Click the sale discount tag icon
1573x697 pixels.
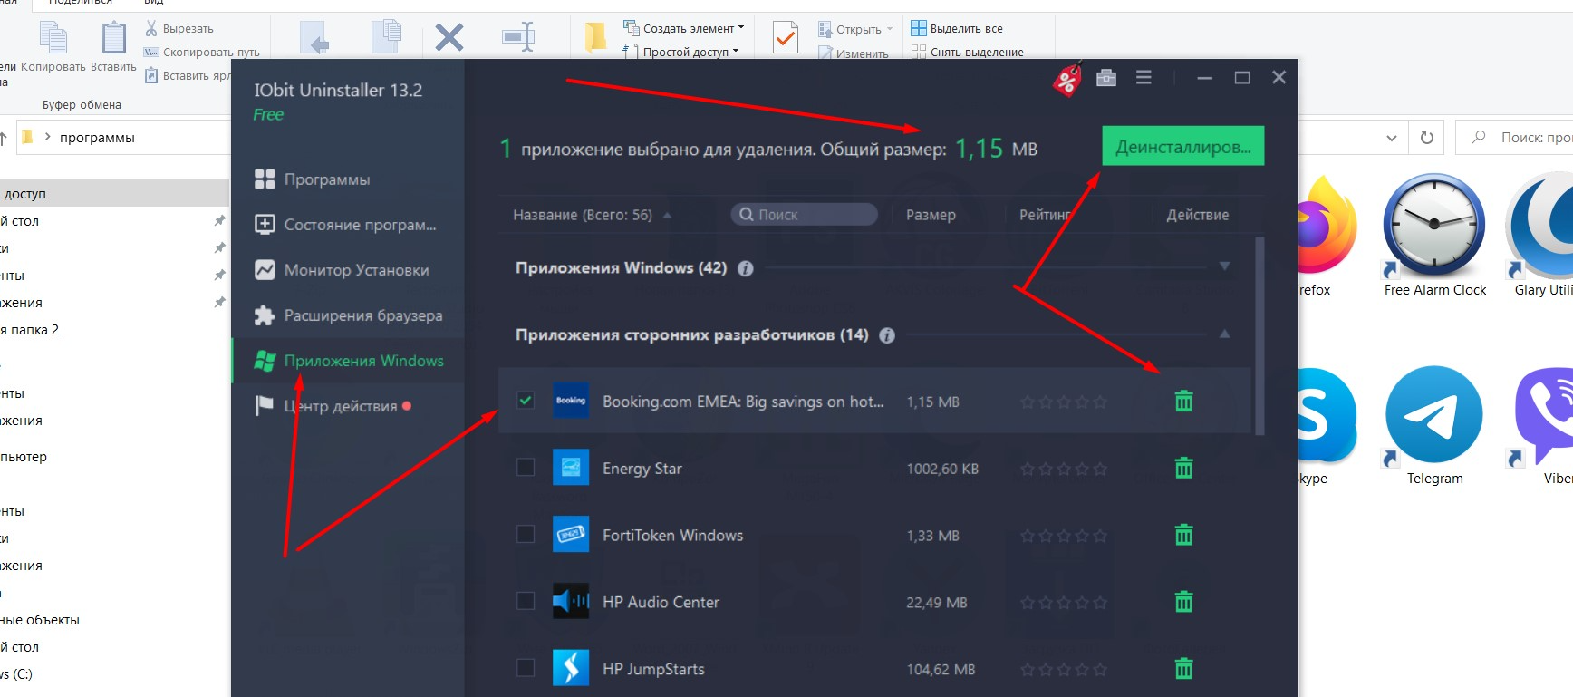tap(1067, 80)
